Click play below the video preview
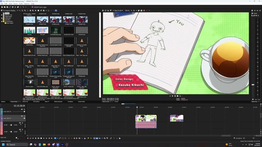 [x=173, y=96]
